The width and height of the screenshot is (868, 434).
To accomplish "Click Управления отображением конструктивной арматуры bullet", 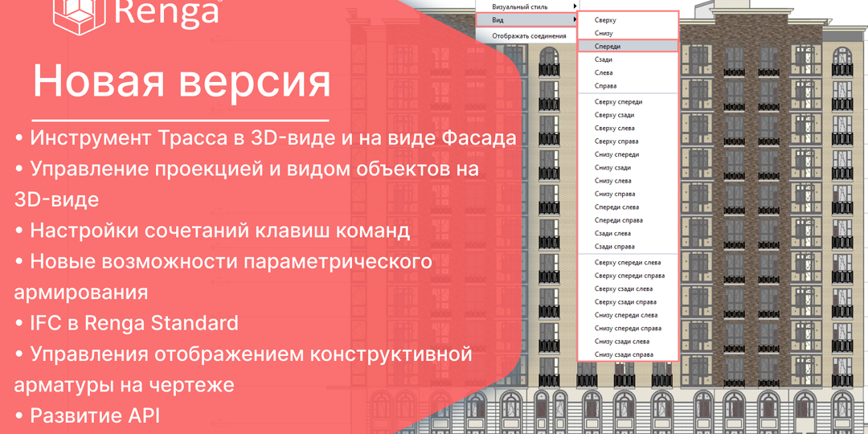I will (244, 369).
